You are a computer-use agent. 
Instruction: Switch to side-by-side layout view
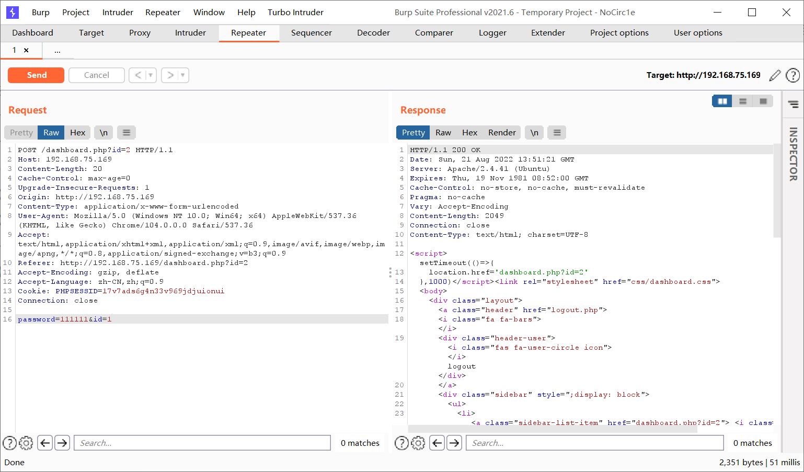pyautogui.click(x=722, y=101)
